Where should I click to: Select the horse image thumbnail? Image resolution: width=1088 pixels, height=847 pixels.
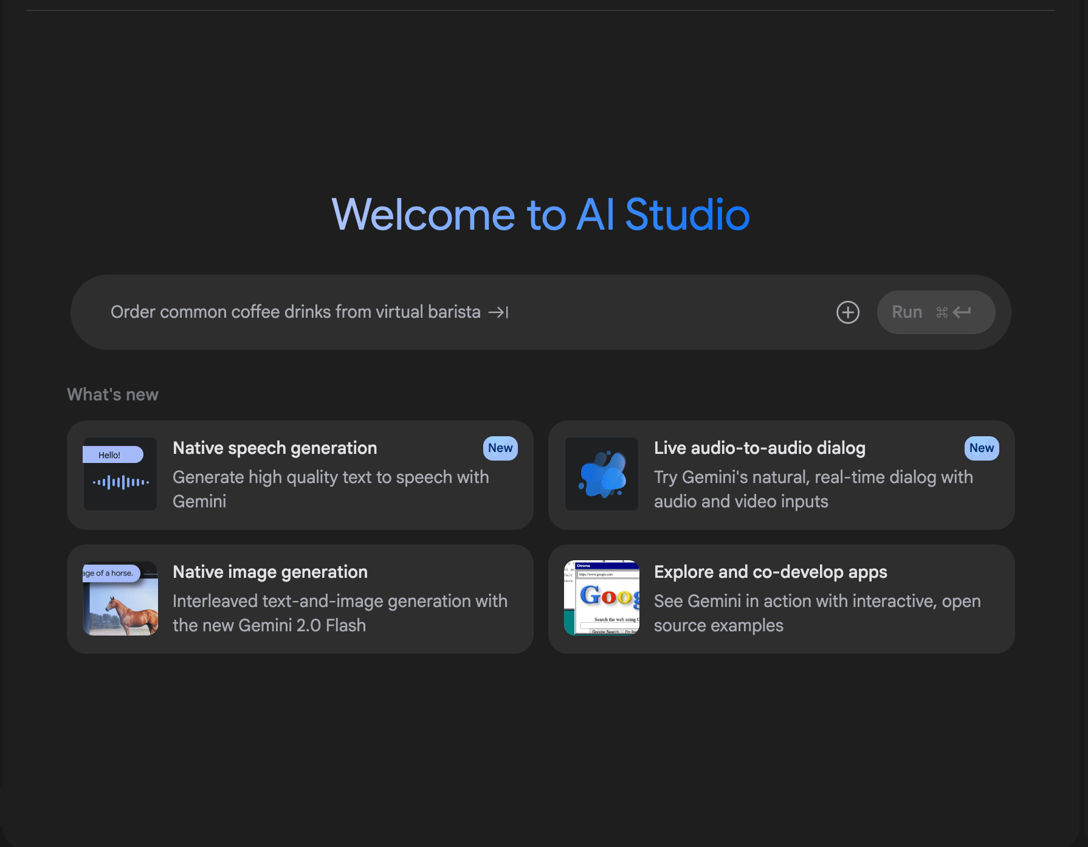(120, 598)
